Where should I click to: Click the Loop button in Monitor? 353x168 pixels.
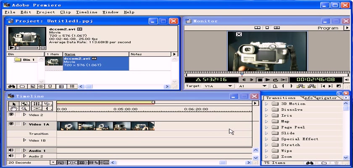[x=276, y=80]
